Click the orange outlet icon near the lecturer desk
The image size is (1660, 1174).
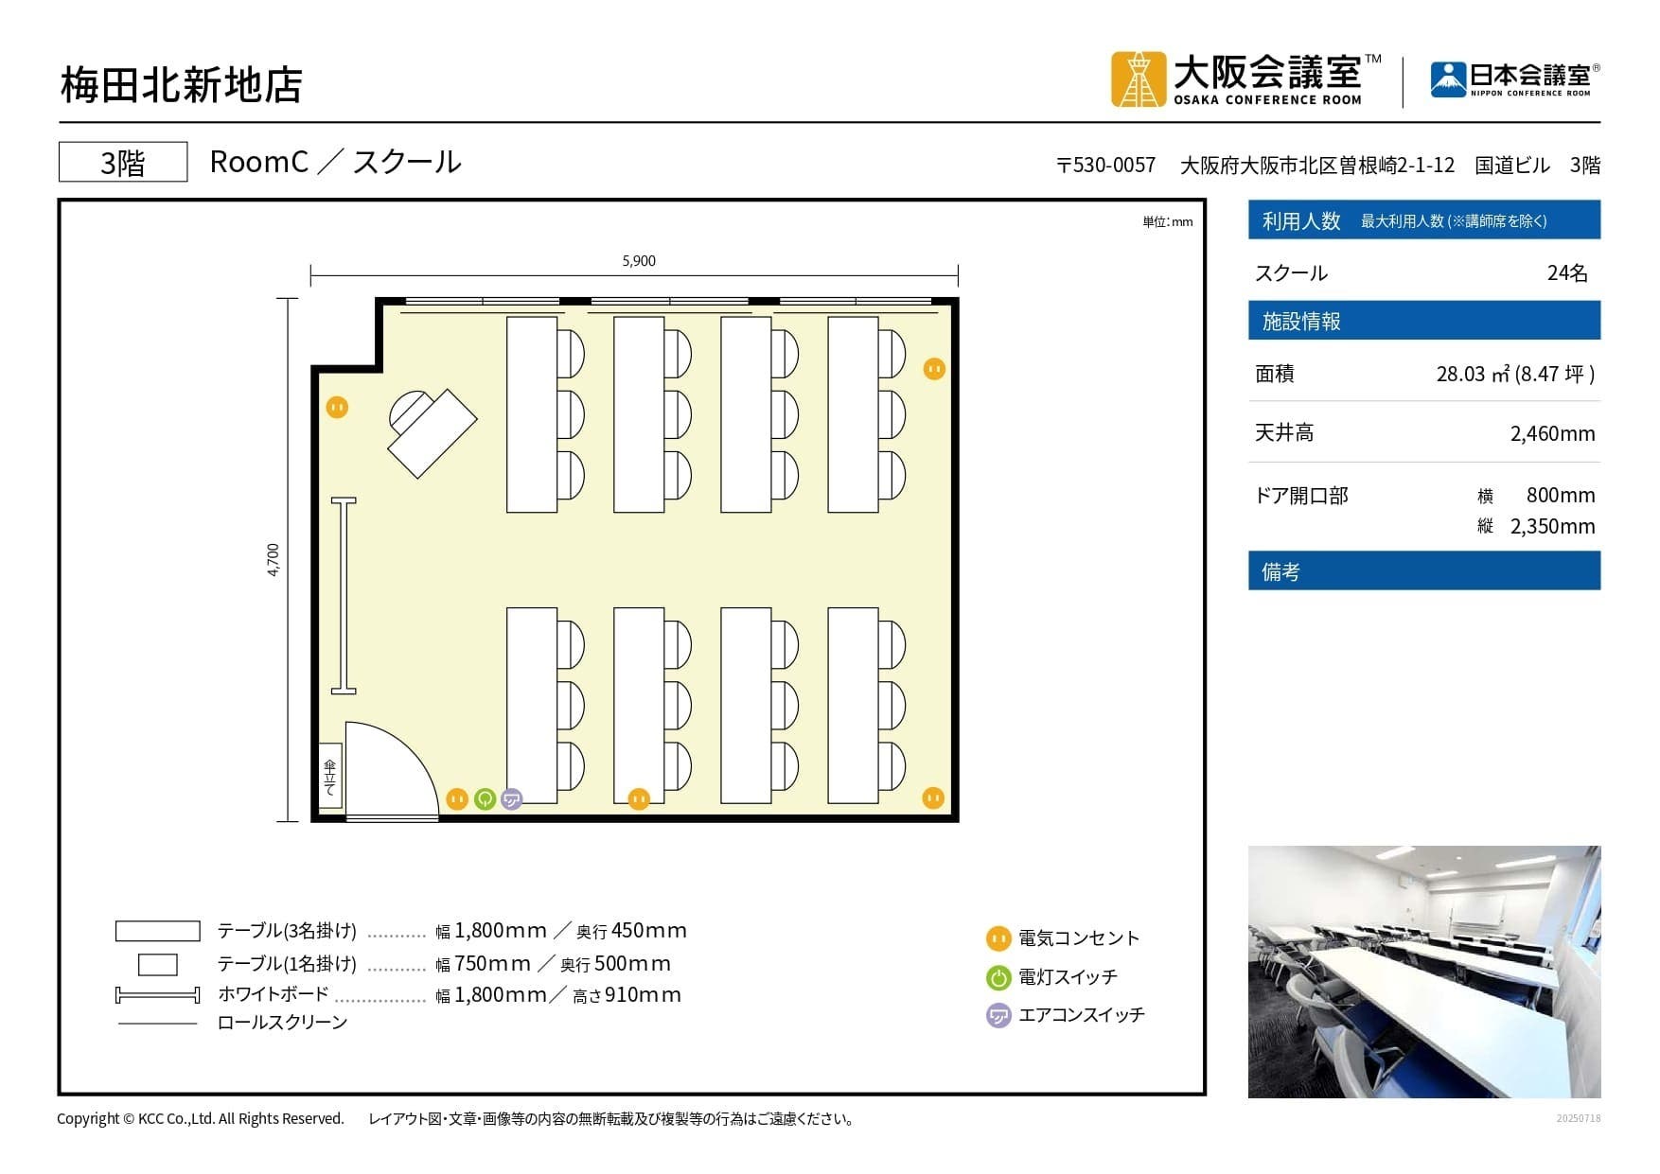[338, 405]
